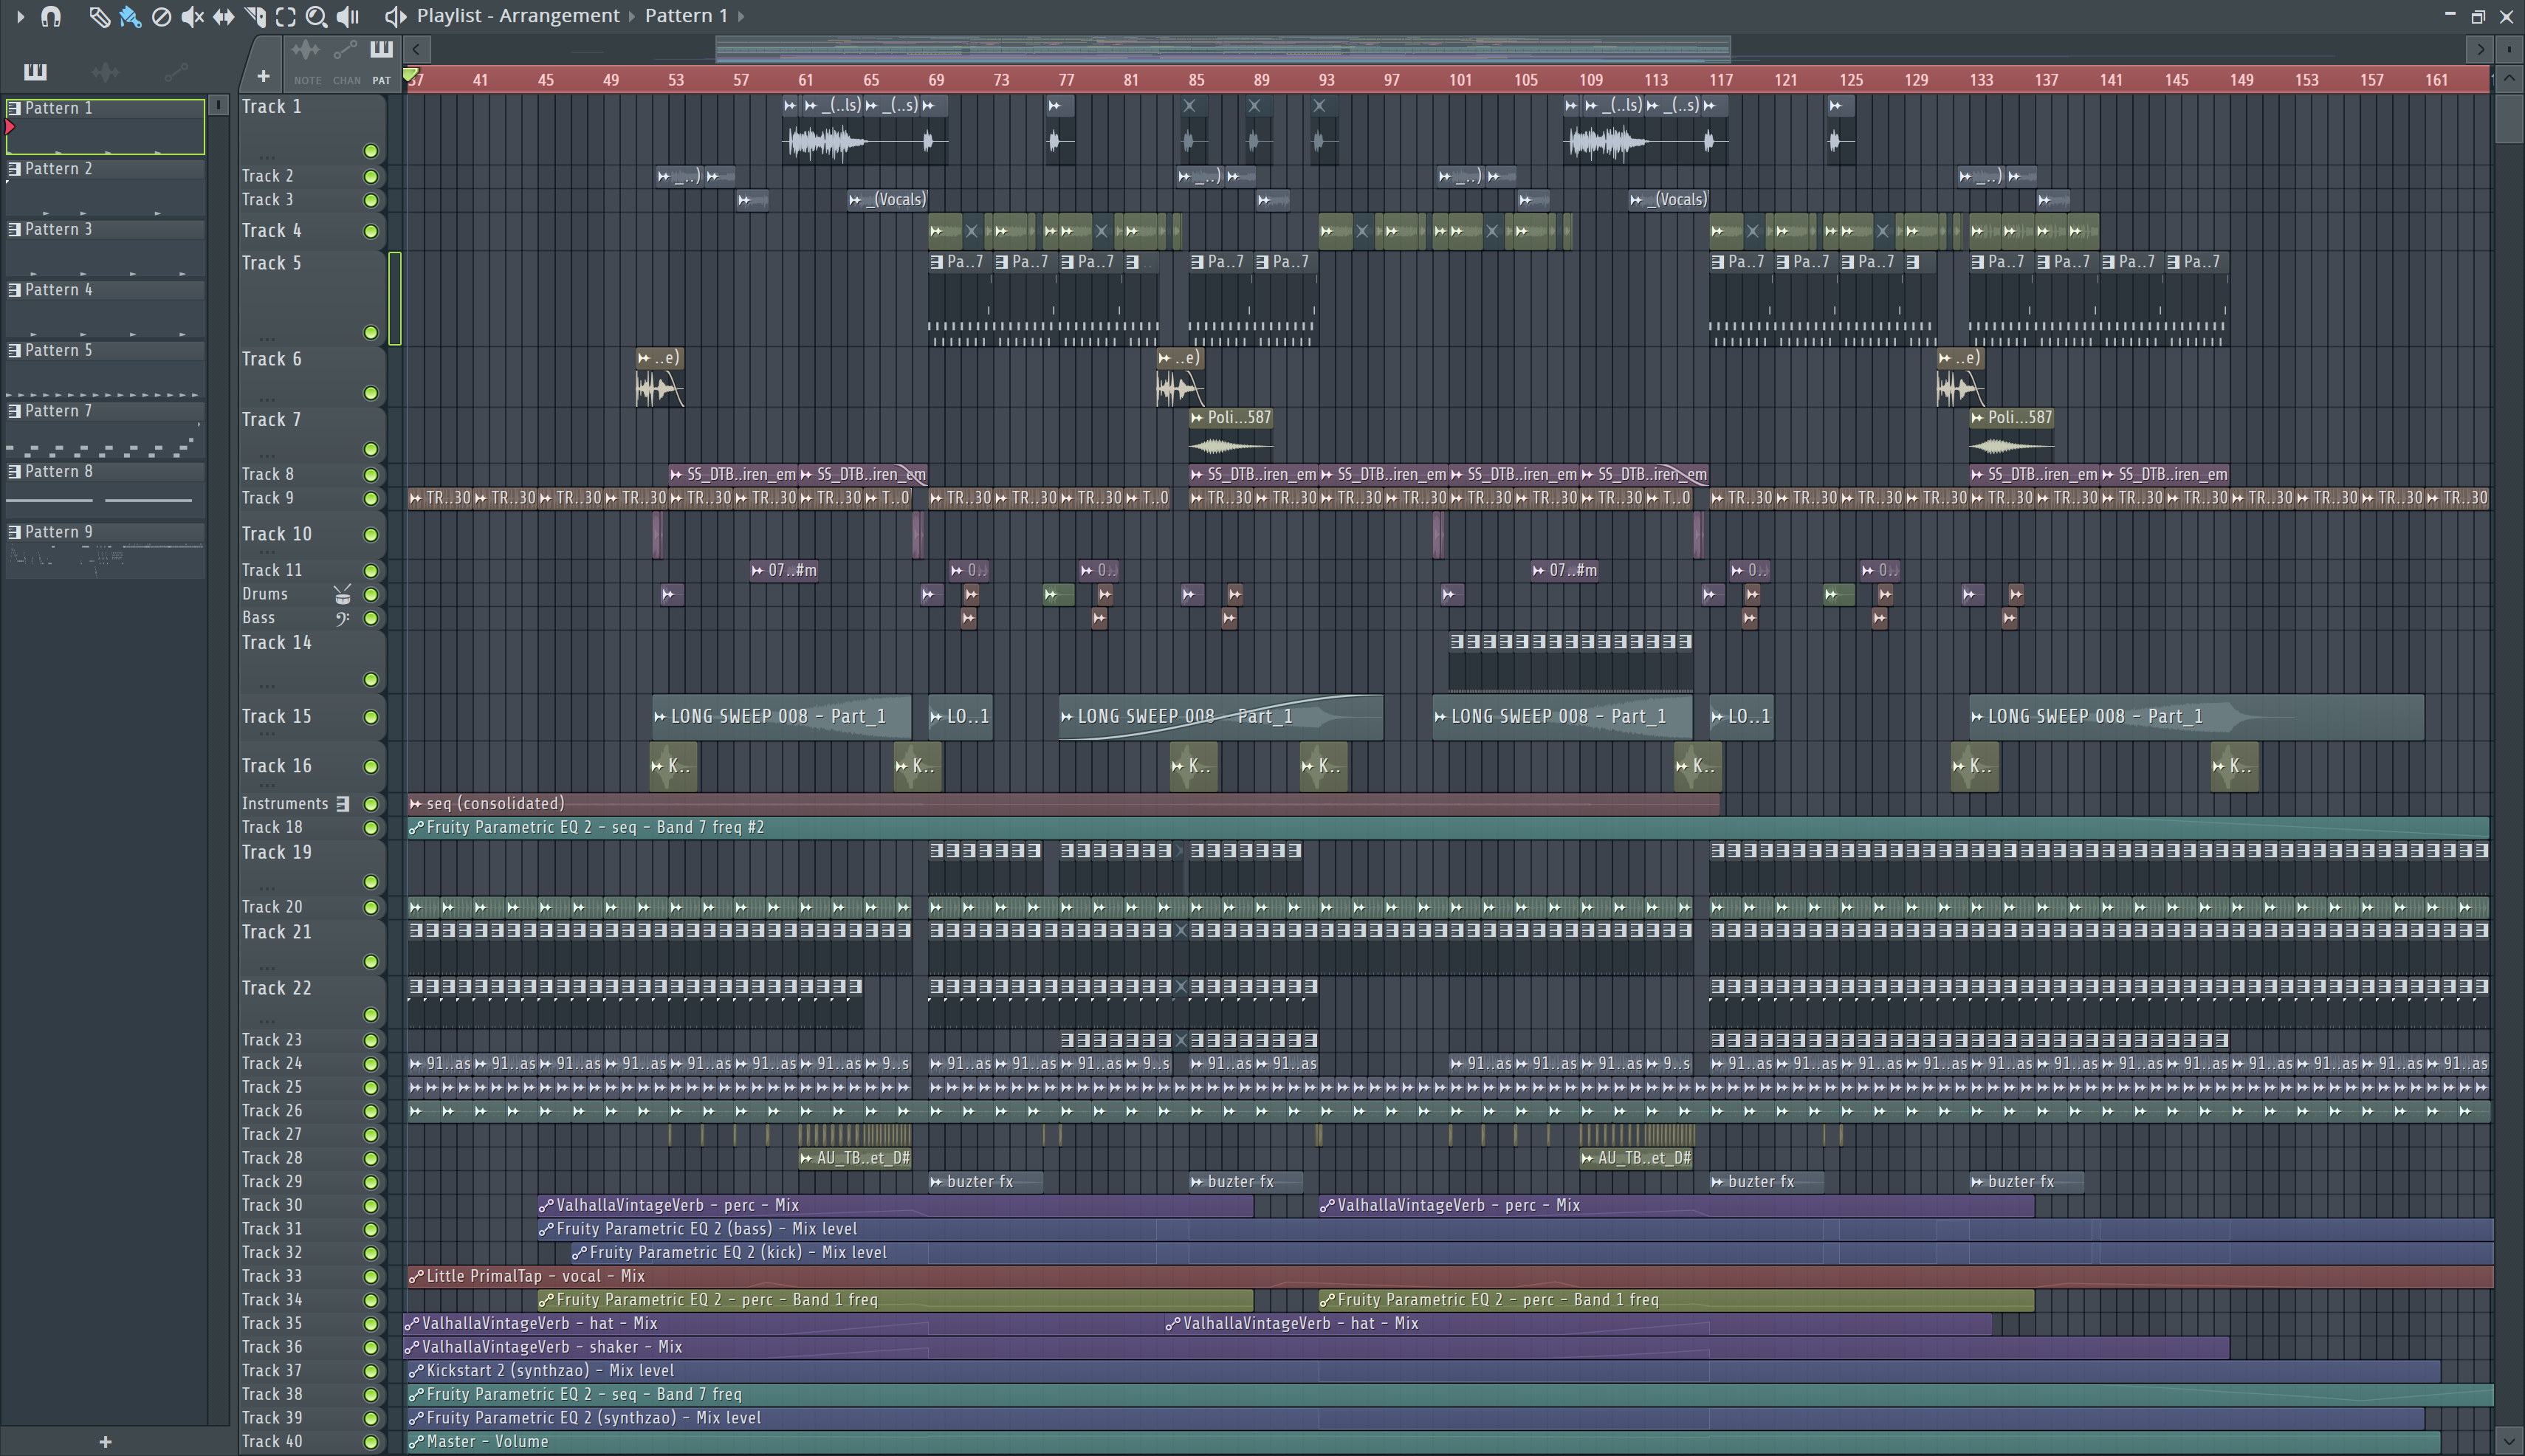
Task: Select Pattern 5 in the picker
Action: (105, 369)
